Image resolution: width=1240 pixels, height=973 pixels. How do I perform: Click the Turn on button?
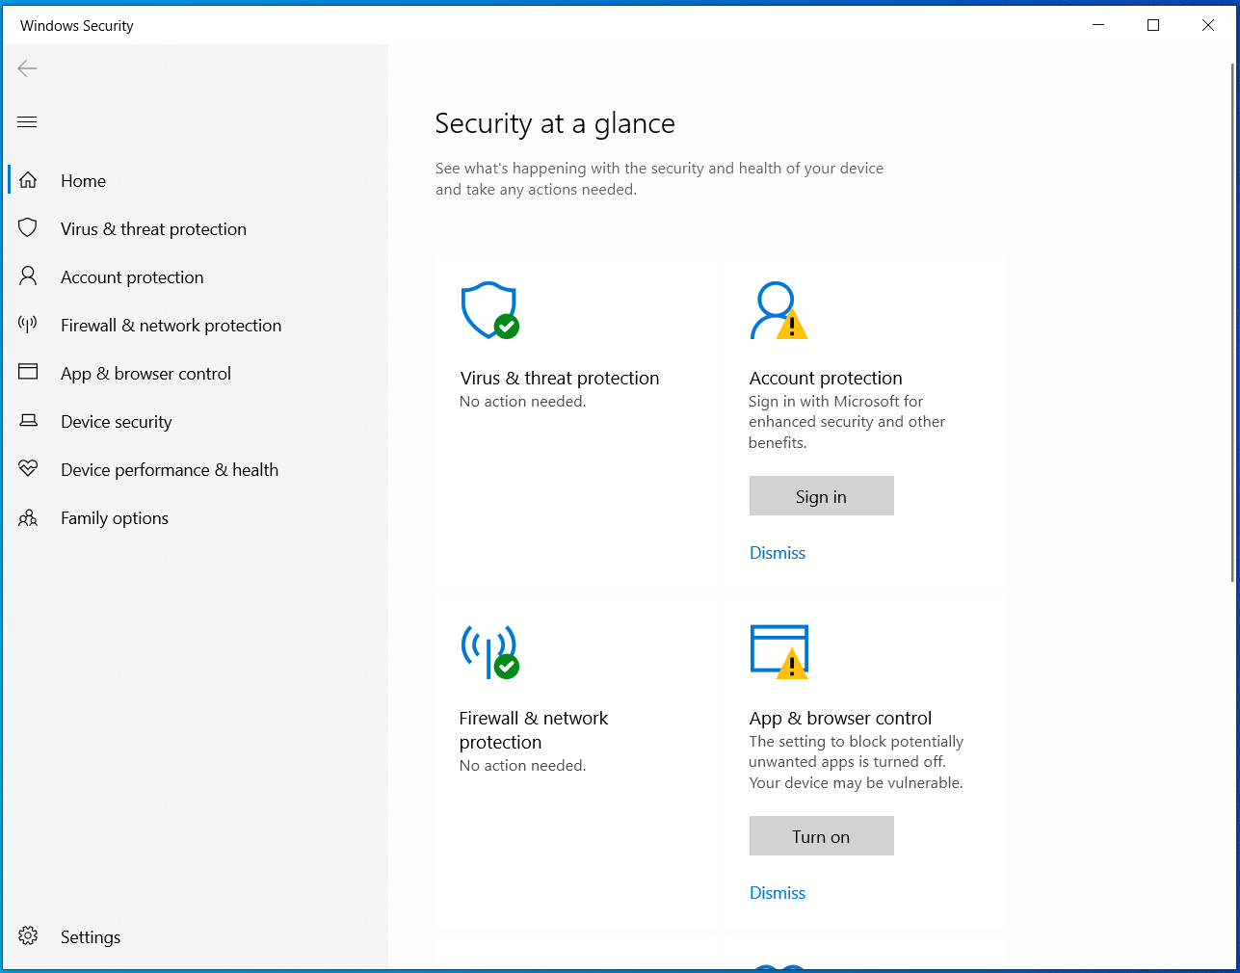[x=822, y=836]
